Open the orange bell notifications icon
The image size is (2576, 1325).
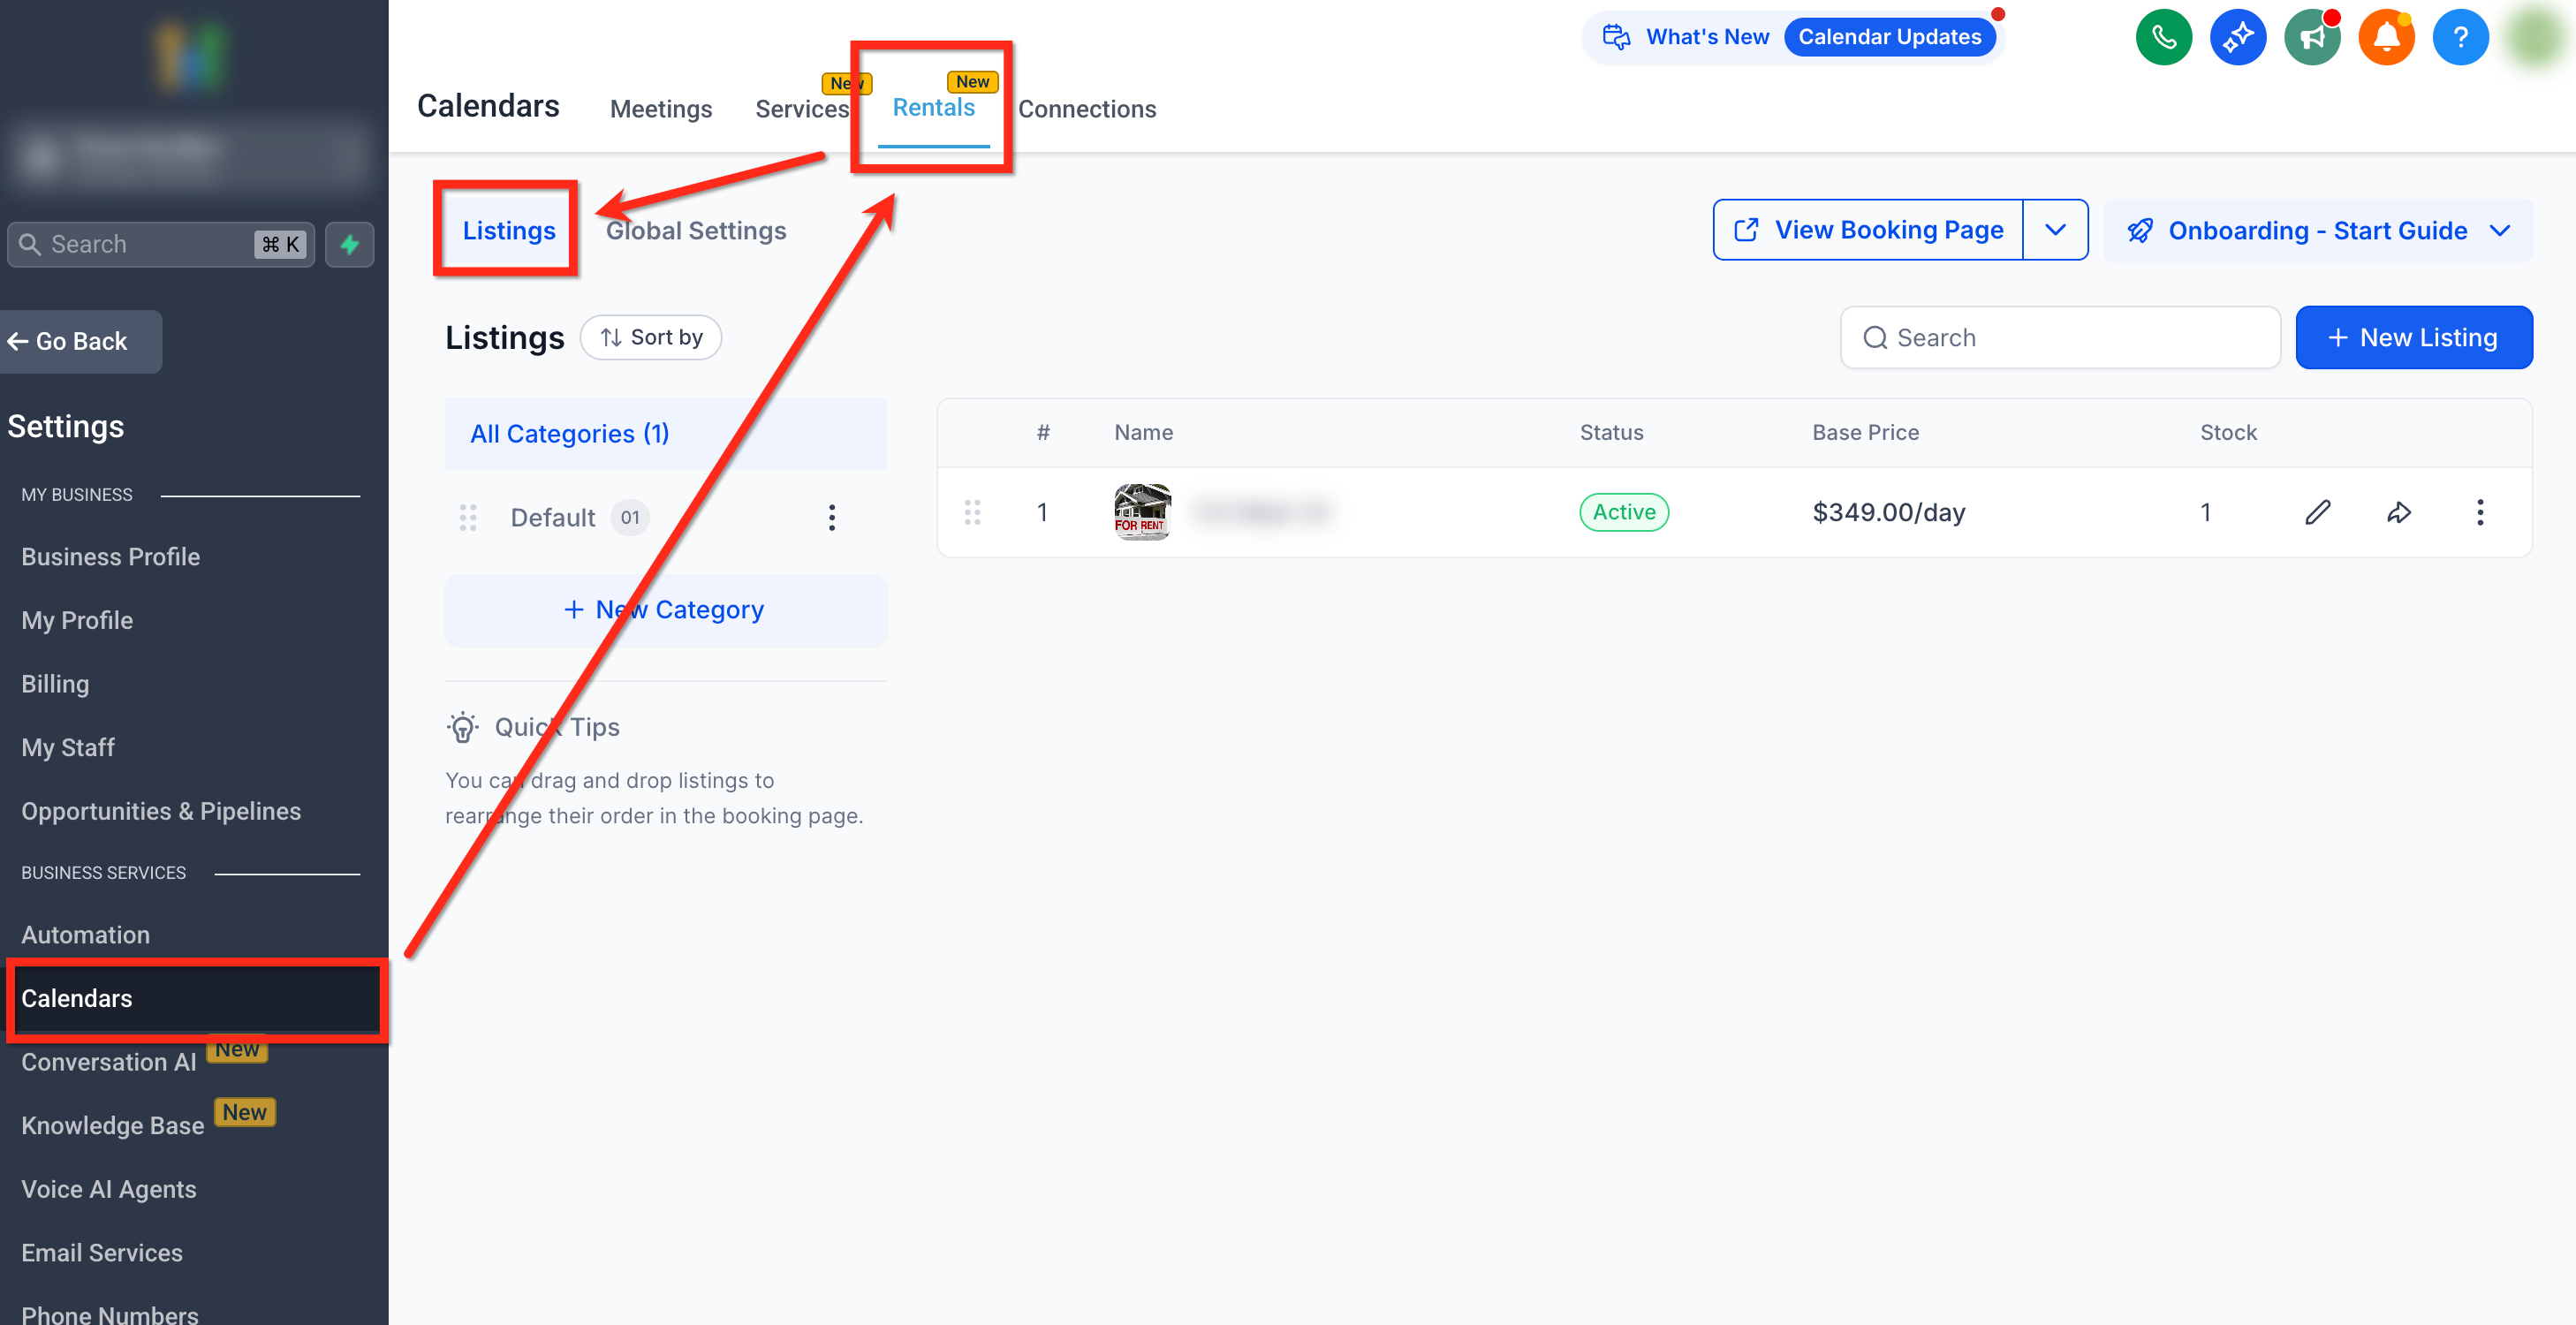click(x=2386, y=38)
